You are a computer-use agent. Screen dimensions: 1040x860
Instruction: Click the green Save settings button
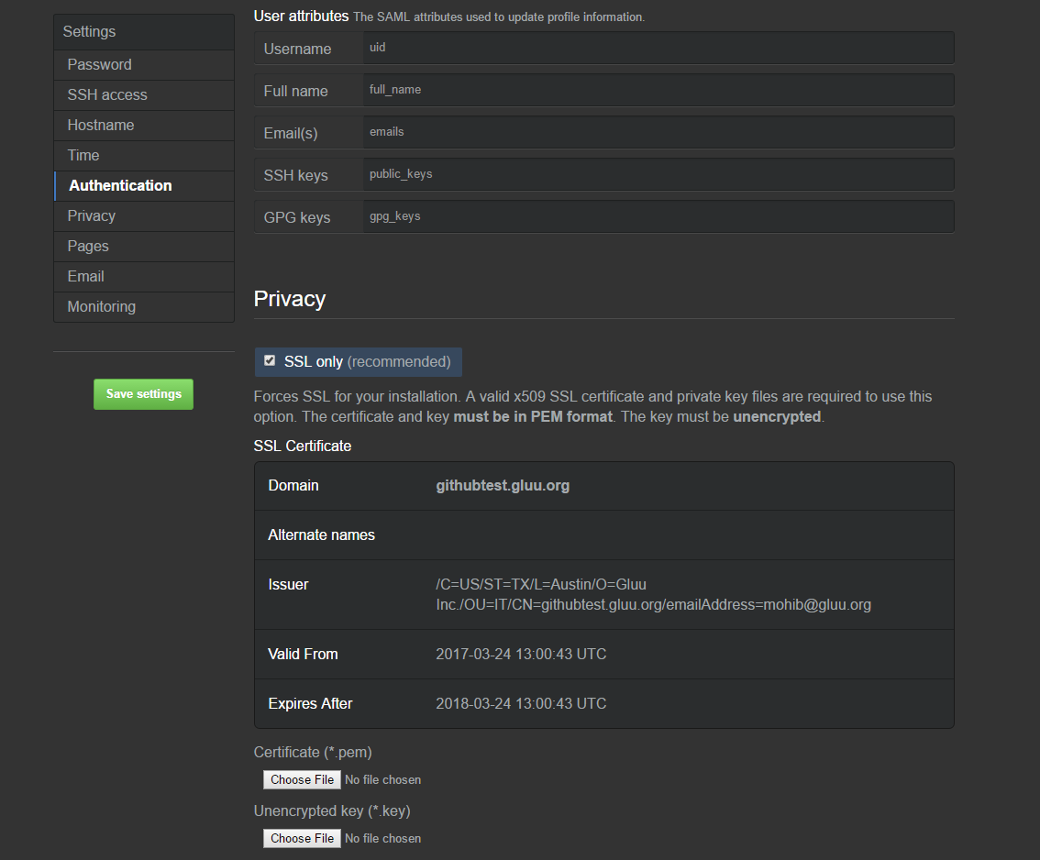click(x=143, y=394)
